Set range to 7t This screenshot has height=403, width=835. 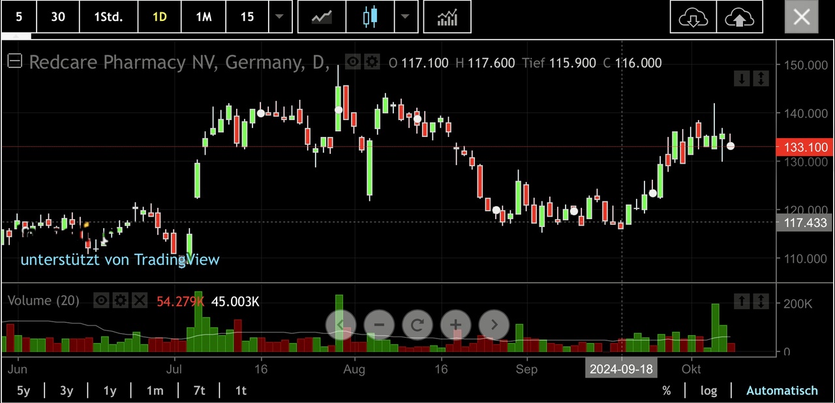[199, 391]
